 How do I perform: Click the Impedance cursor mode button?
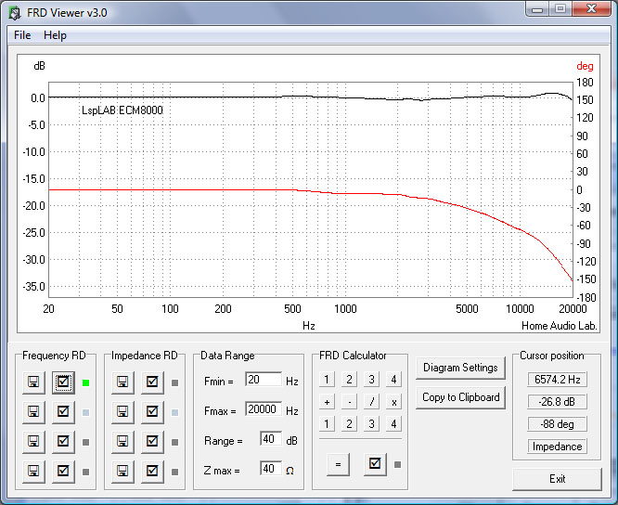[x=558, y=447]
